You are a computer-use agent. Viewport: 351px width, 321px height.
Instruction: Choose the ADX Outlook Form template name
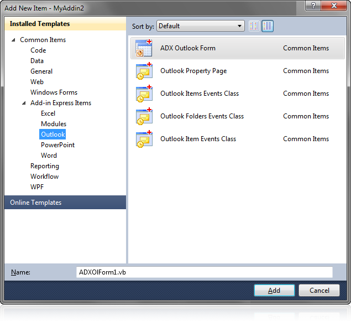coord(188,48)
